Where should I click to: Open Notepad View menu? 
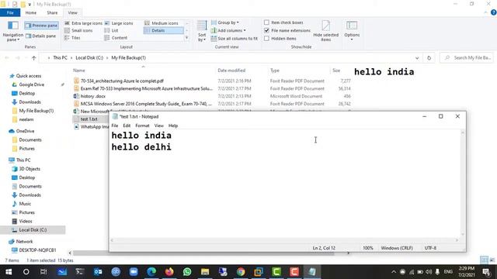coord(158,126)
